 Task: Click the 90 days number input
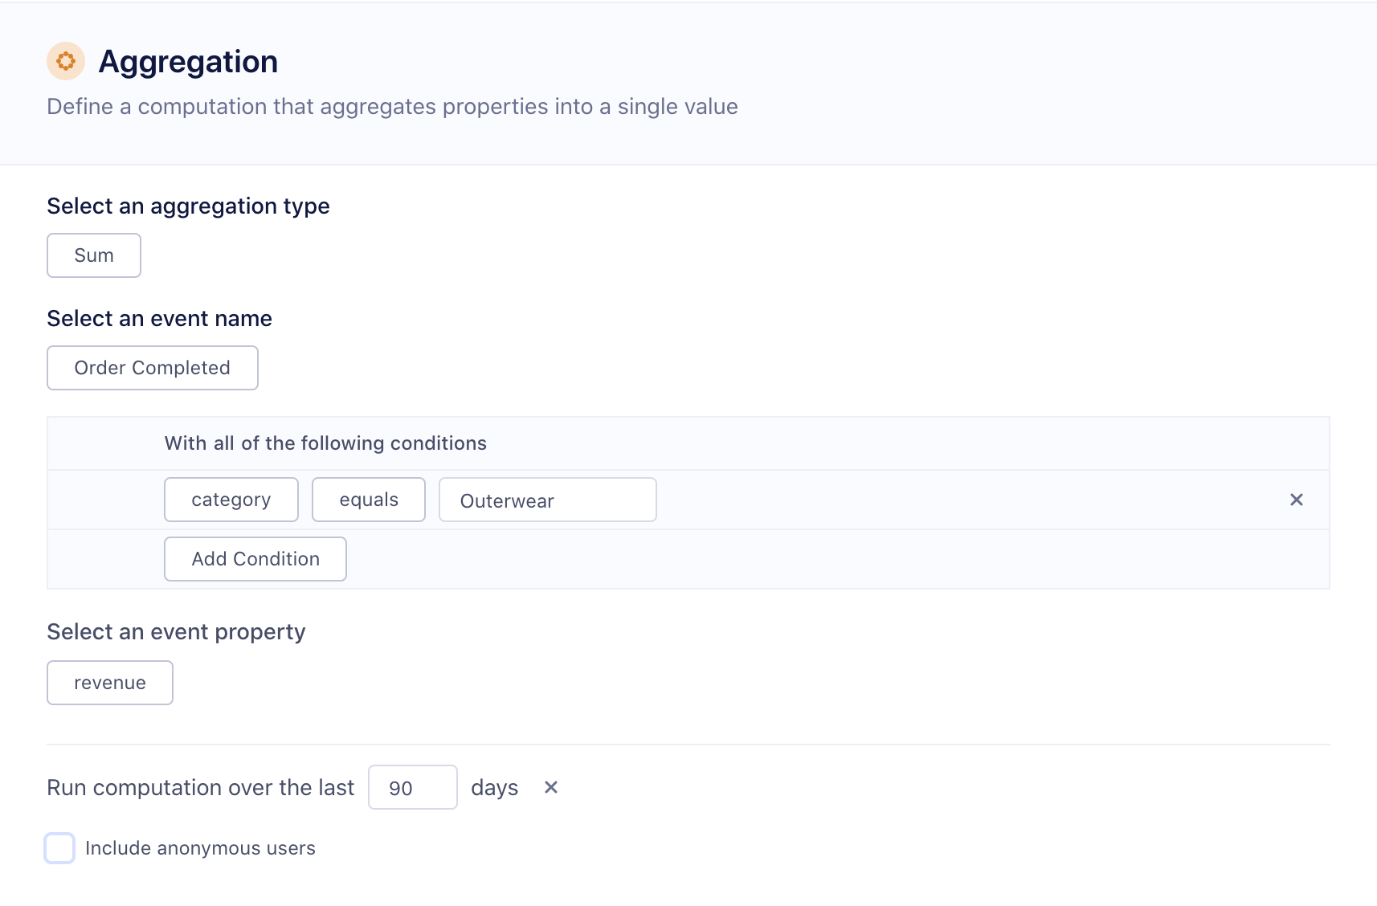tap(412, 787)
